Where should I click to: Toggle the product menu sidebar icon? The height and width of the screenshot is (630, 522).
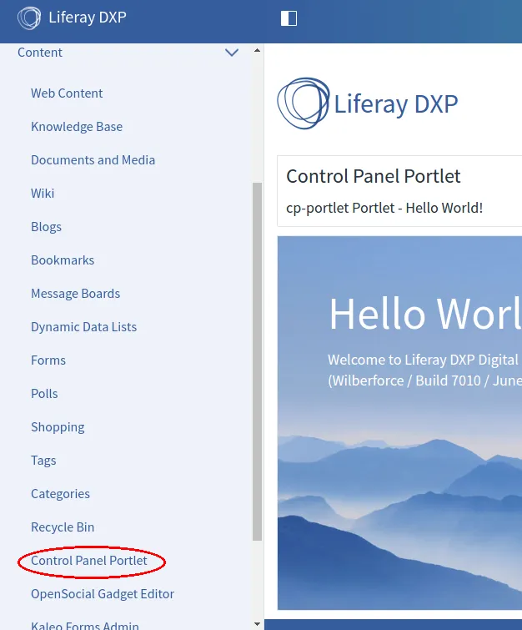click(289, 18)
